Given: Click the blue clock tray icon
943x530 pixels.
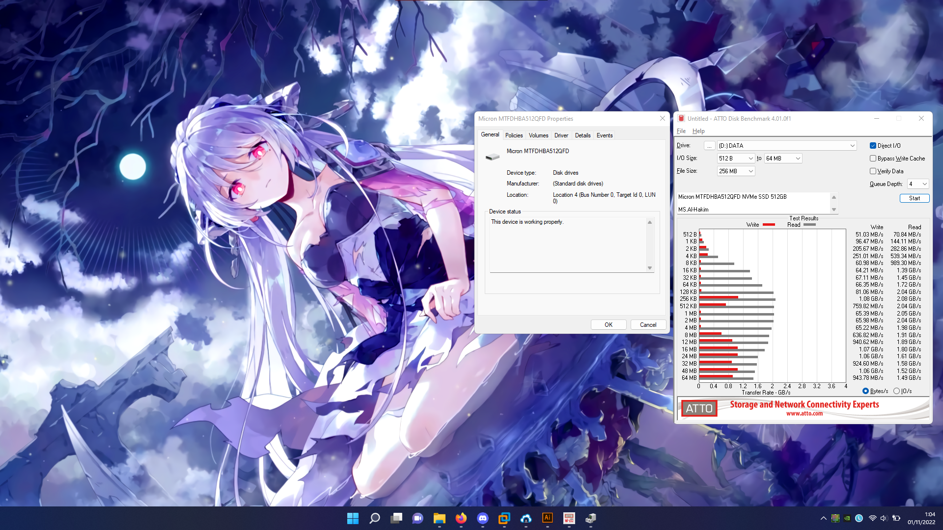Looking at the screenshot, I should click(859, 518).
